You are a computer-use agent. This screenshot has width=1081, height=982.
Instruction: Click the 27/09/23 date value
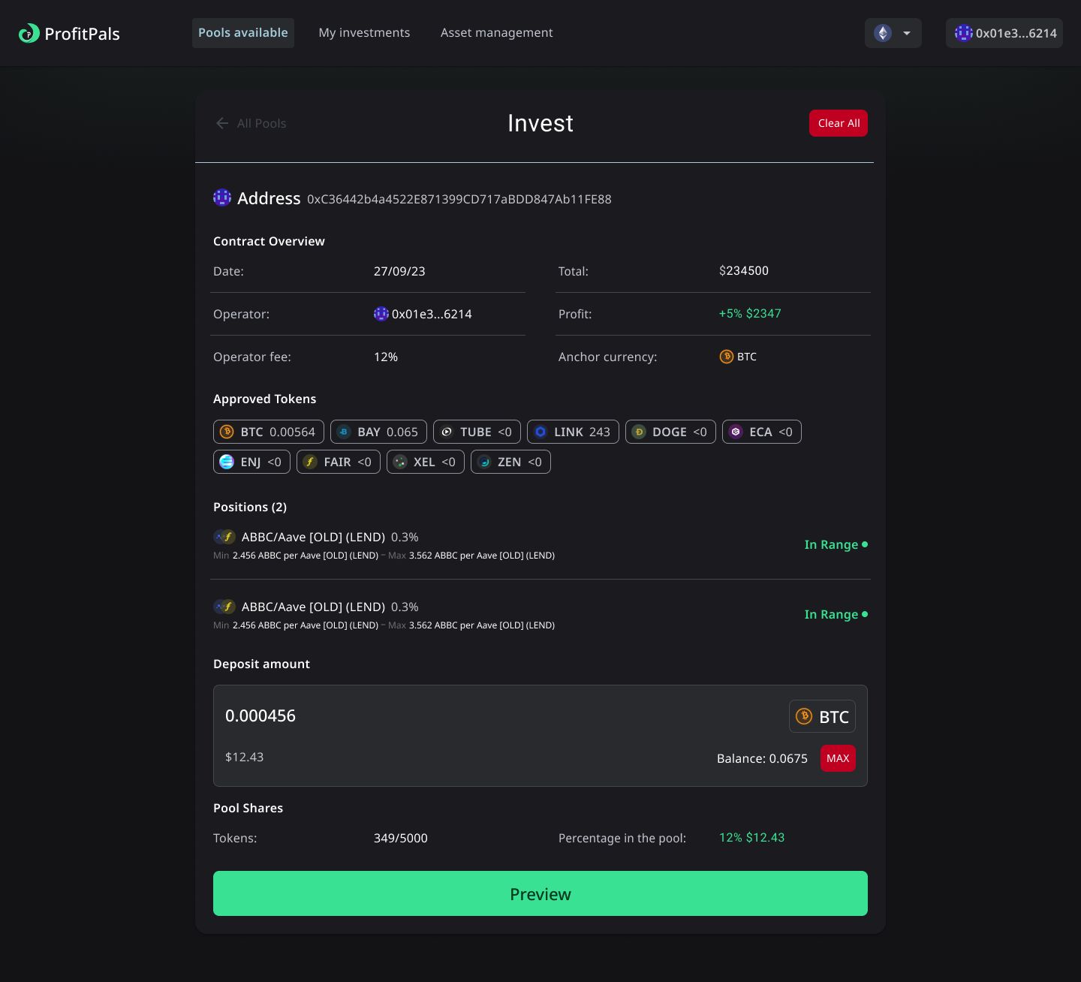pos(399,271)
